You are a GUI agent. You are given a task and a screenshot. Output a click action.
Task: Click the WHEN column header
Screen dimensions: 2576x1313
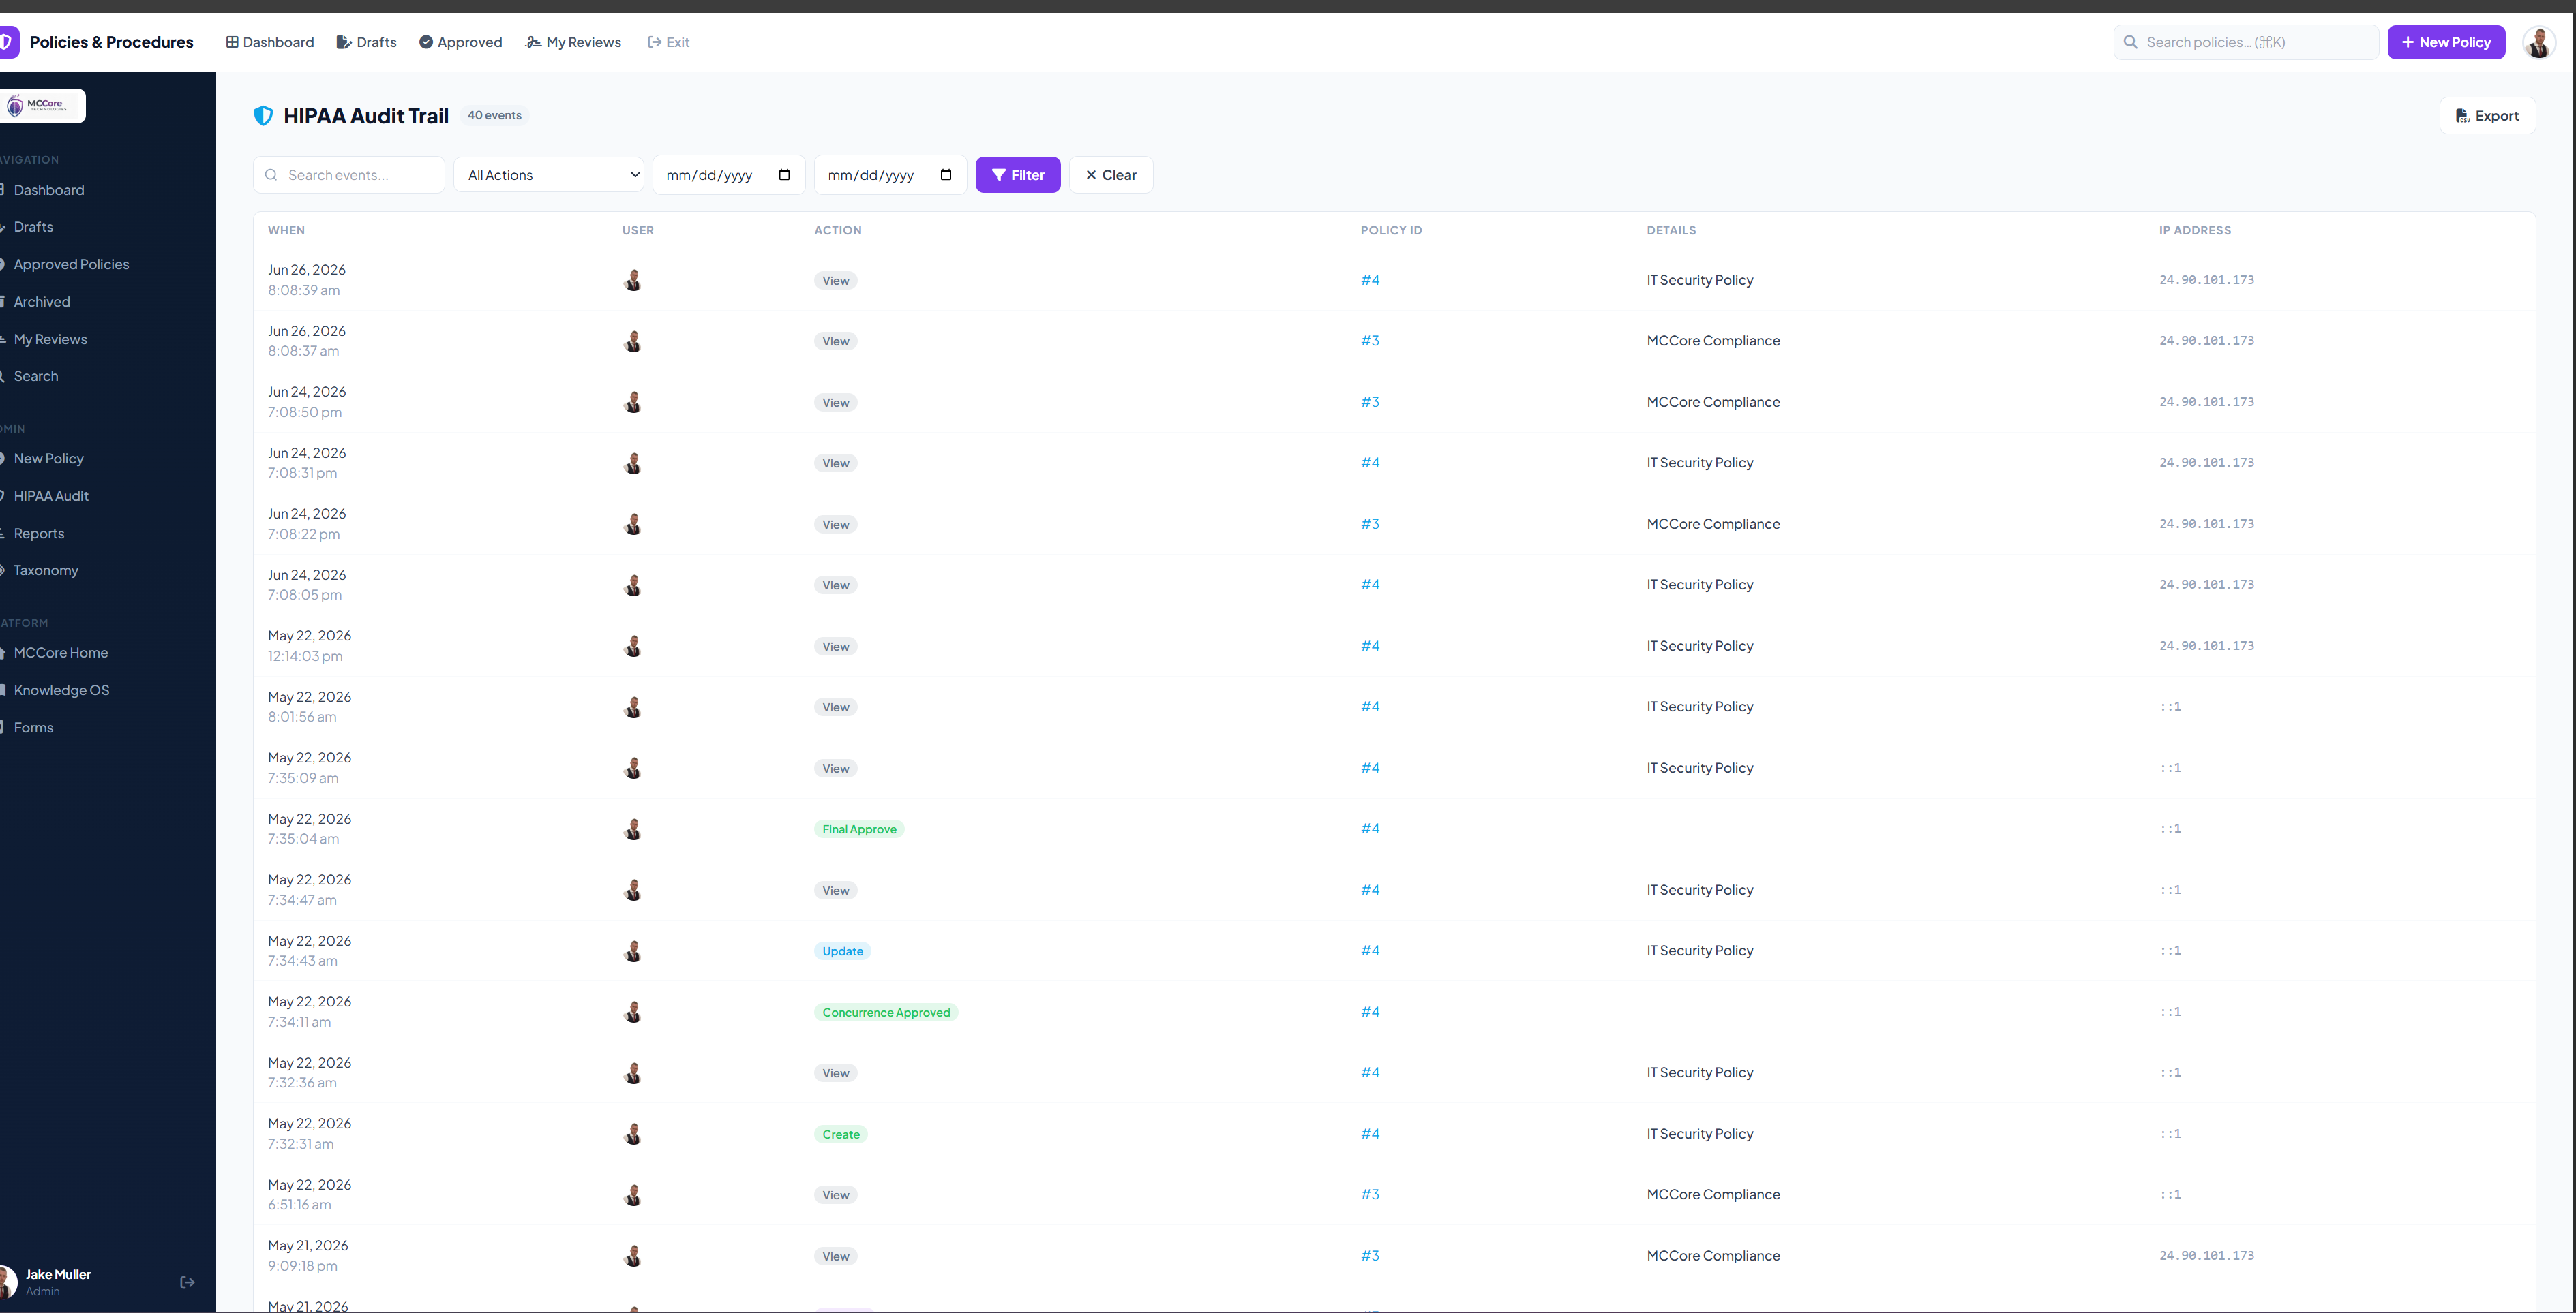[x=286, y=231]
